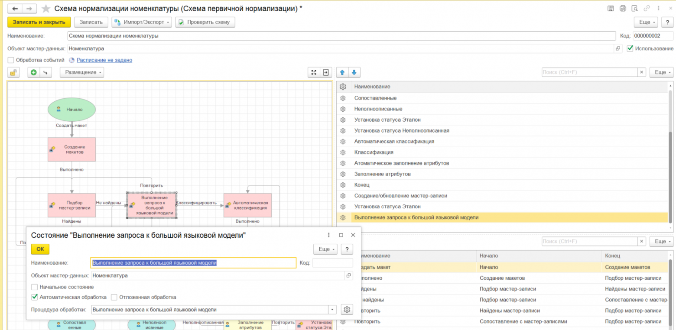Screen dimensions: 676x330
Task: Open the Импорт/Экспорт dropdown
Action: click(x=142, y=22)
